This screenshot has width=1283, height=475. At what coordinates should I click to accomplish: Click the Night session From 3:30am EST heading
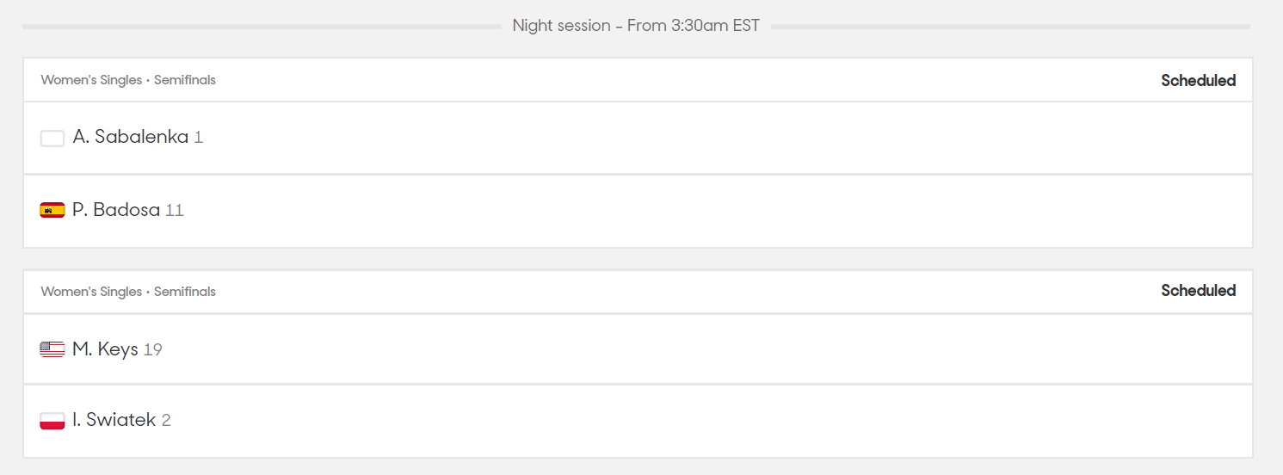[x=636, y=26]
